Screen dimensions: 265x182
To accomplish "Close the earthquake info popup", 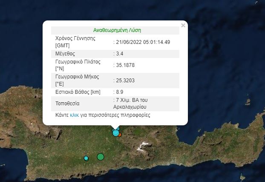I will coord(183,26).
